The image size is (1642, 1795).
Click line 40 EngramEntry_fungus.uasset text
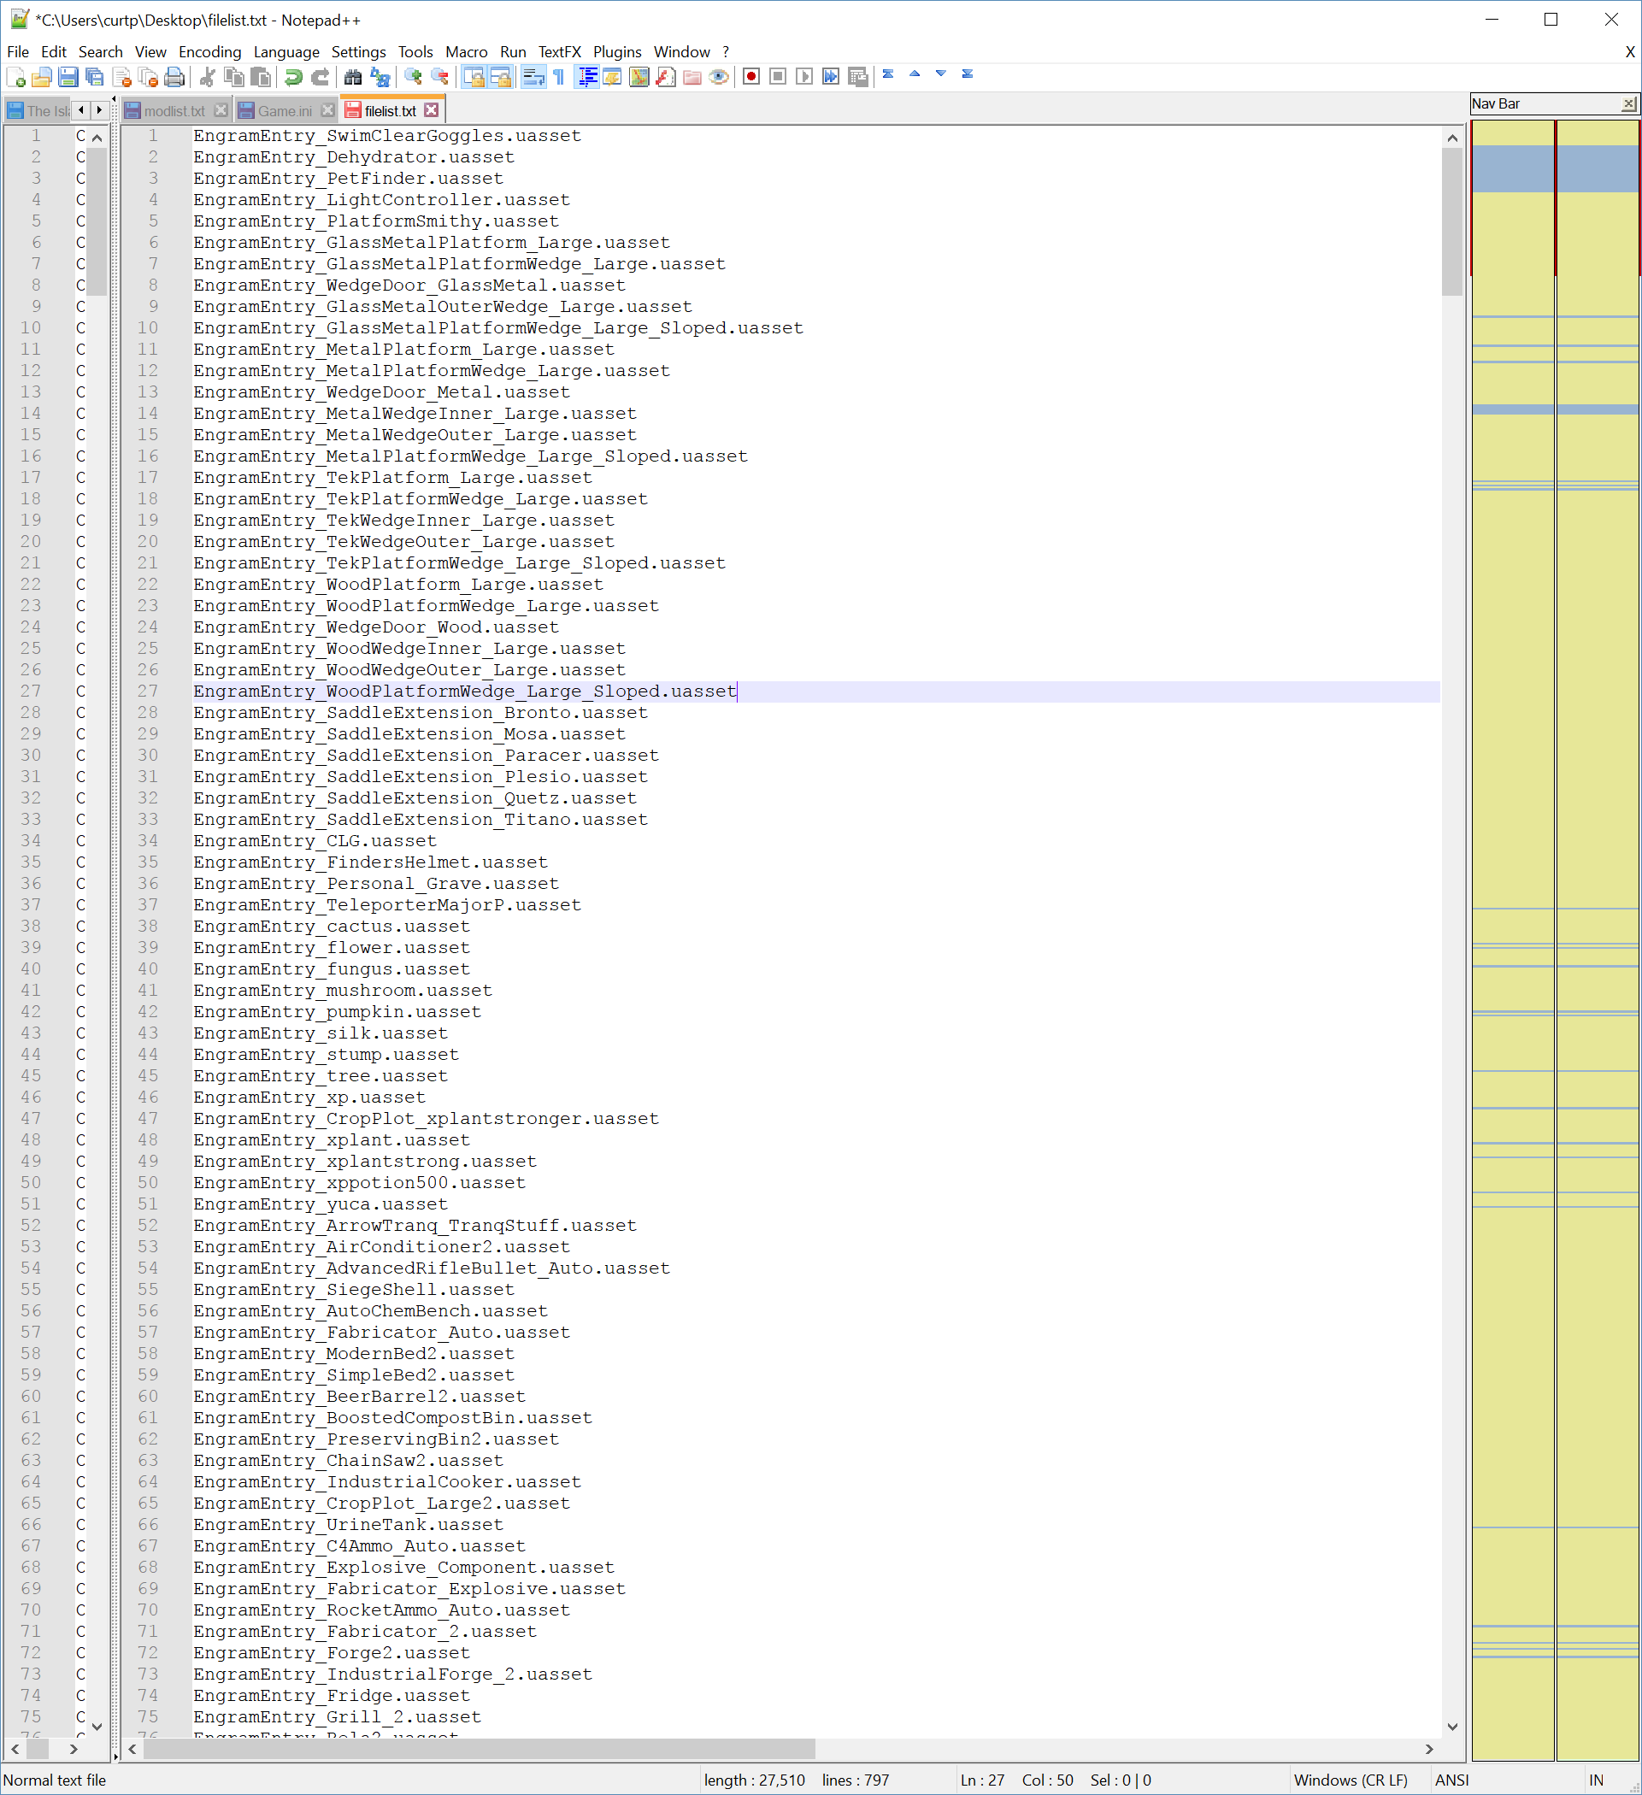point(332,968)
